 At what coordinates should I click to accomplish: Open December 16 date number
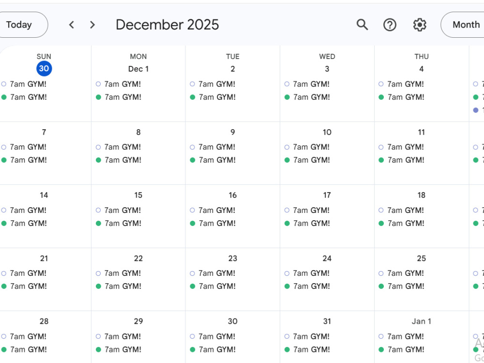tap(233, 195)
